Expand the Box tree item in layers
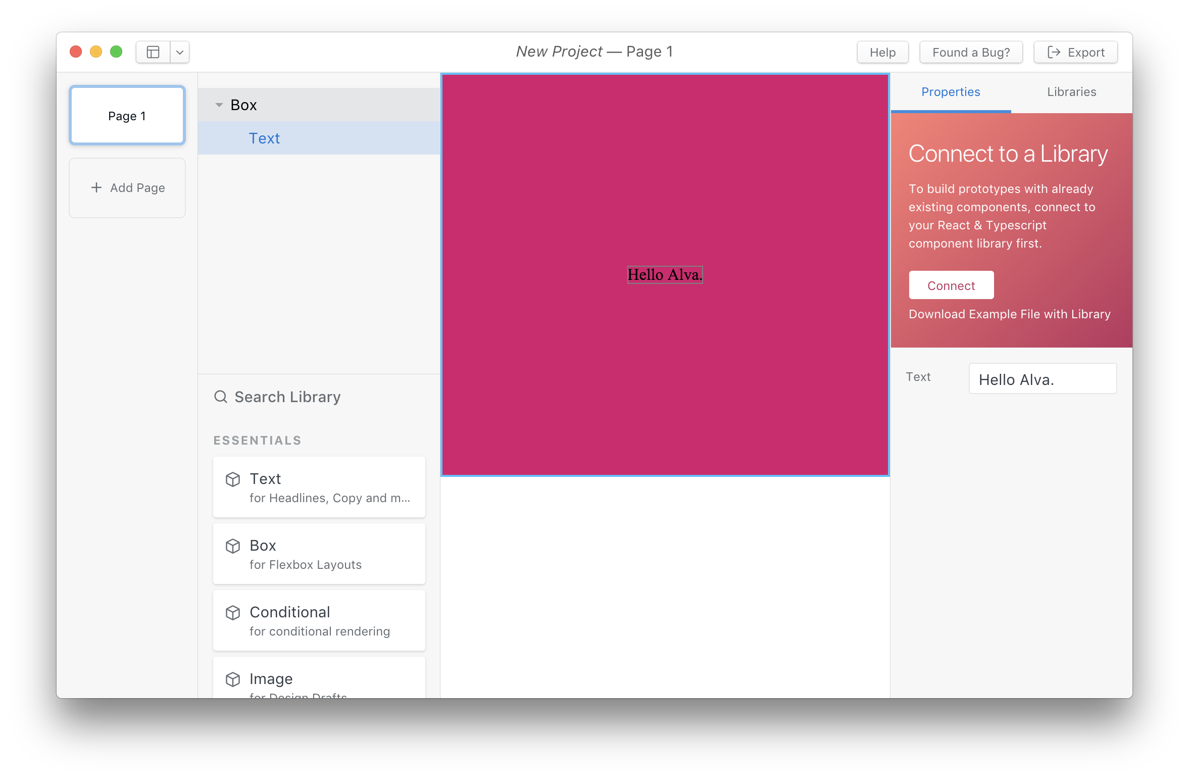The width and height of the screenshot is (1189, 779). [216, 105]
